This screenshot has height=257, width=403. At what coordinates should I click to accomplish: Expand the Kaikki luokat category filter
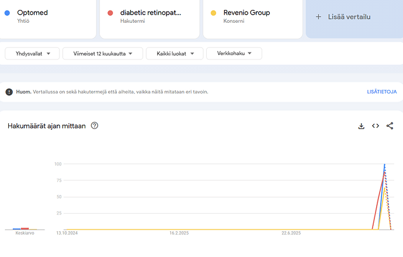[x=175, y=54]
